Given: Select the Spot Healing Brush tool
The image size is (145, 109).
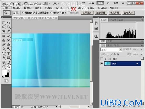Looking at the screenshot, I should click(4, 36).
